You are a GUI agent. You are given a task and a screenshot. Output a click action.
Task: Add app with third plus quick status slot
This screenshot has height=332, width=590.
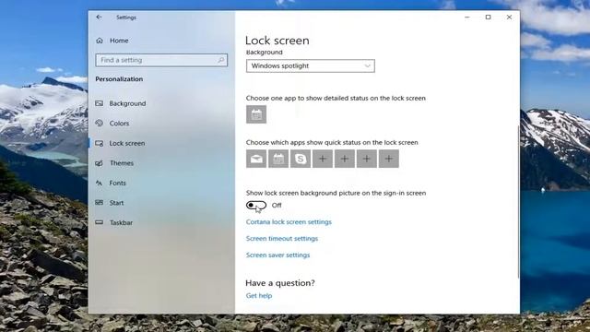pos(367,159)
